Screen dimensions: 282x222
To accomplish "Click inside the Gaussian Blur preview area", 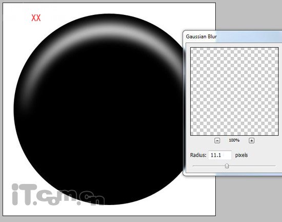I will (x=234, y=91).
